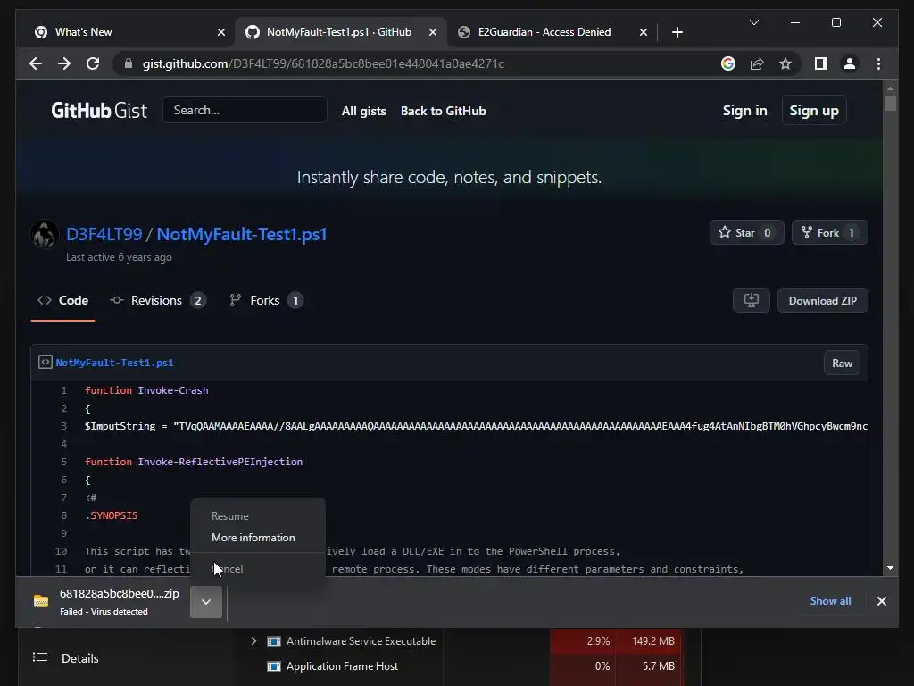914x686 pixels.
Task: Reload the gist page
Action: [93, 63]
